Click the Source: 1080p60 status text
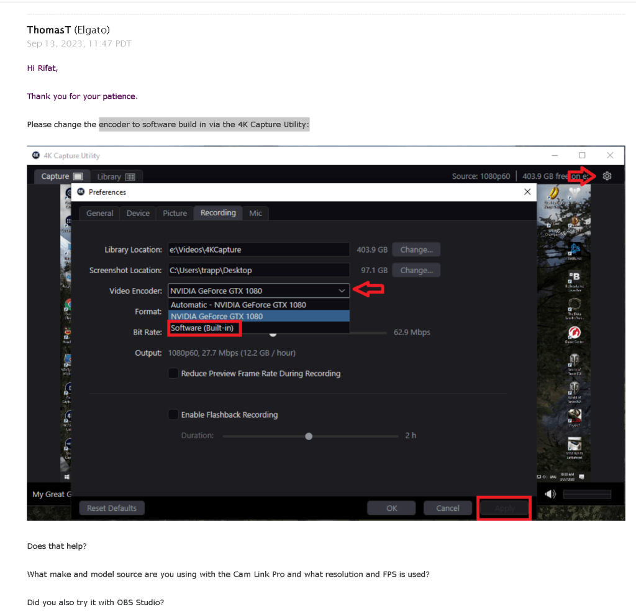636x612 pixels. [x=481, y=176]
